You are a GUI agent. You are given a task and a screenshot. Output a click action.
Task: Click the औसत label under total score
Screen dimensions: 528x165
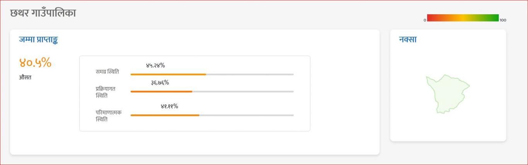(25, 77)
